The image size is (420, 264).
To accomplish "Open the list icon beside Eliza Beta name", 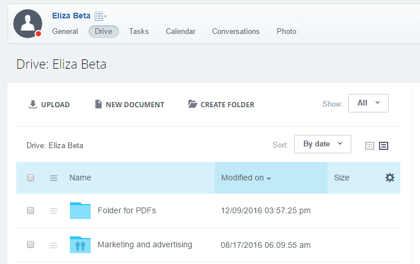I will (x=99, y=16).
